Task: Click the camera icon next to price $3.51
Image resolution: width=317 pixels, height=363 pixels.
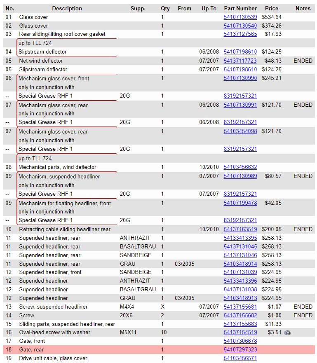Action: point(287,333)
